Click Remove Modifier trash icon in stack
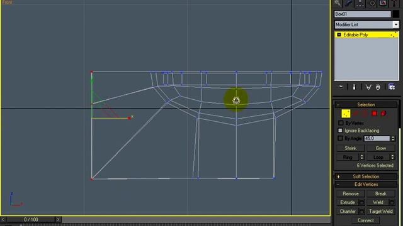The width and height of the screenshot is (403, 226). (378, 87)
